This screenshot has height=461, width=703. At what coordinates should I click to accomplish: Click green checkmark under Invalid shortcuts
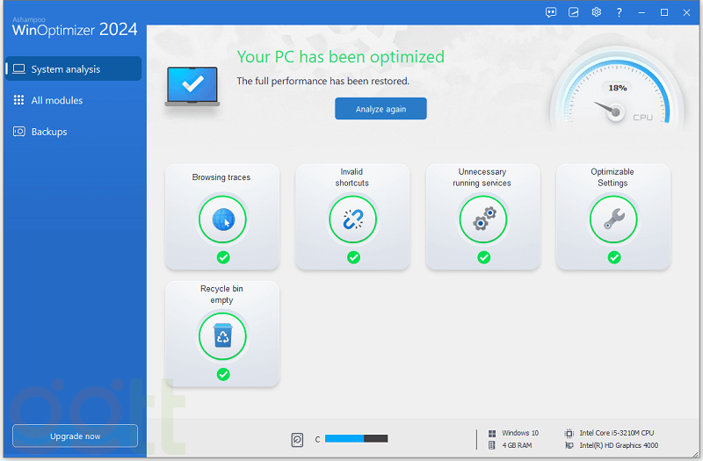pyautogui.click(x=353, y=257)
